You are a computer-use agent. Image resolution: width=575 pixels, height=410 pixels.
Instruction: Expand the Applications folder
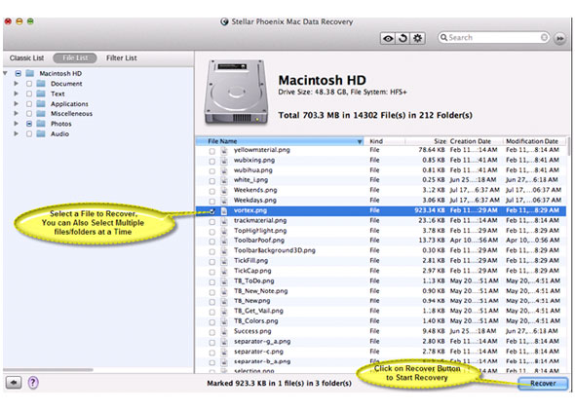pos(17,103)
